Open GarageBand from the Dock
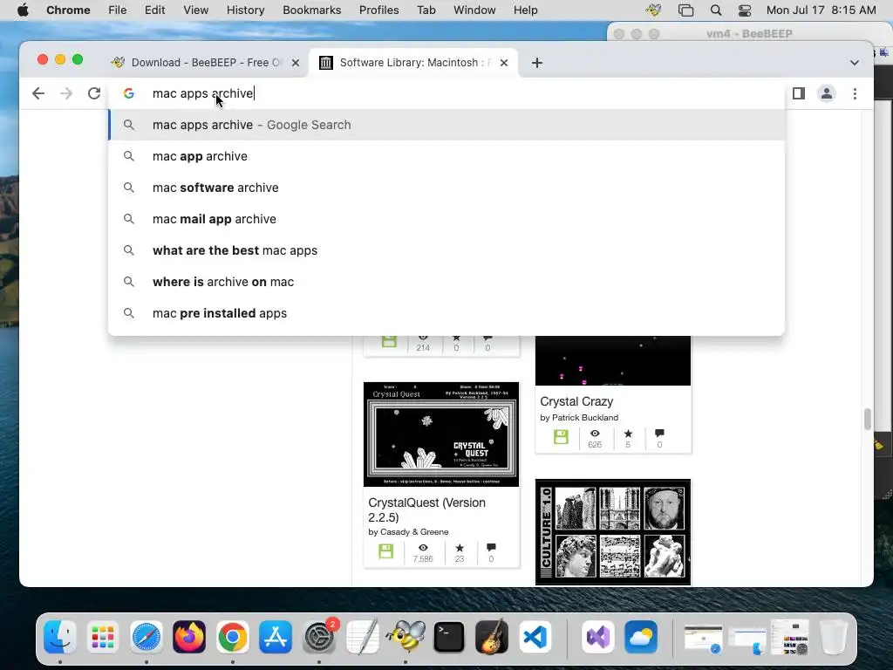The width and height of the screenshot is (893, 670). 492,636
